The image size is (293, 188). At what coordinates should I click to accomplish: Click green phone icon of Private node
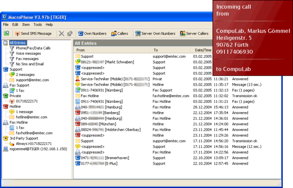[6, 96]
